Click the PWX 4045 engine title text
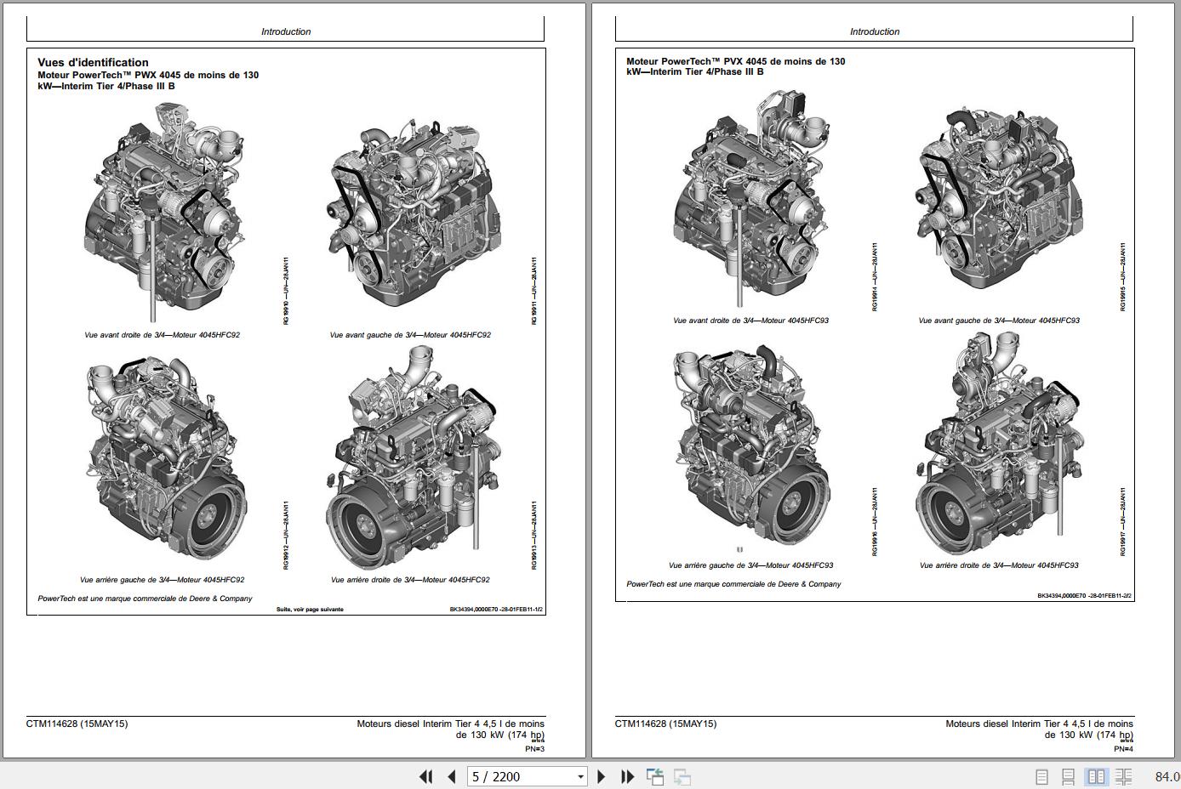Screen dimensions: 1181x789 [148, 81]
